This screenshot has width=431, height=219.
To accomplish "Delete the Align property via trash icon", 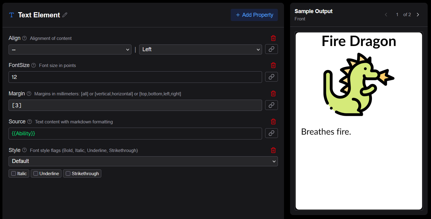I will click(273, 38).
